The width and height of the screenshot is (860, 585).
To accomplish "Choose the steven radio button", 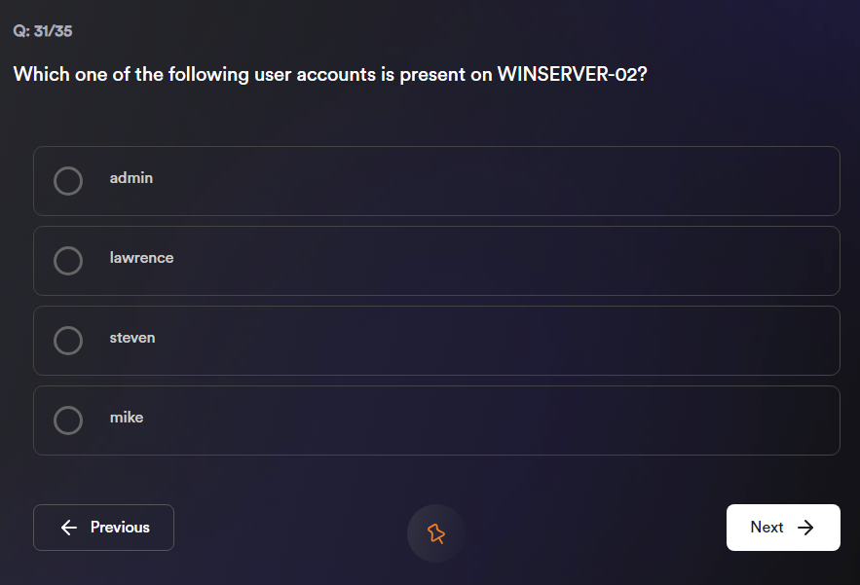I will tap(68, 341).
